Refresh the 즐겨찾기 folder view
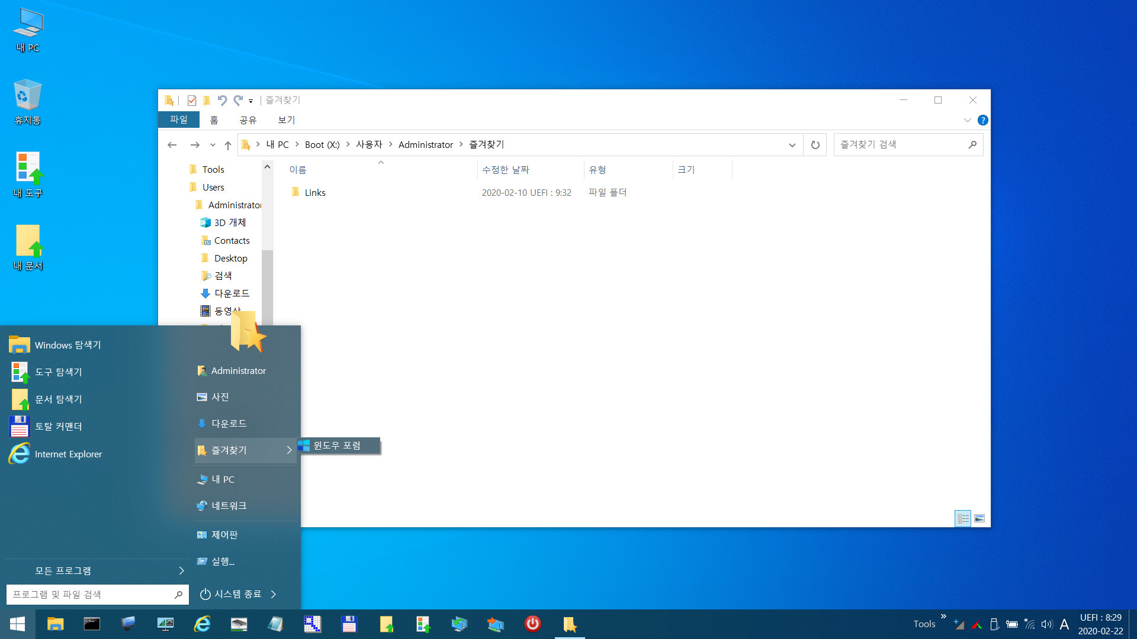The height and width of the screenshot is (639, 1137). [815, 145]
